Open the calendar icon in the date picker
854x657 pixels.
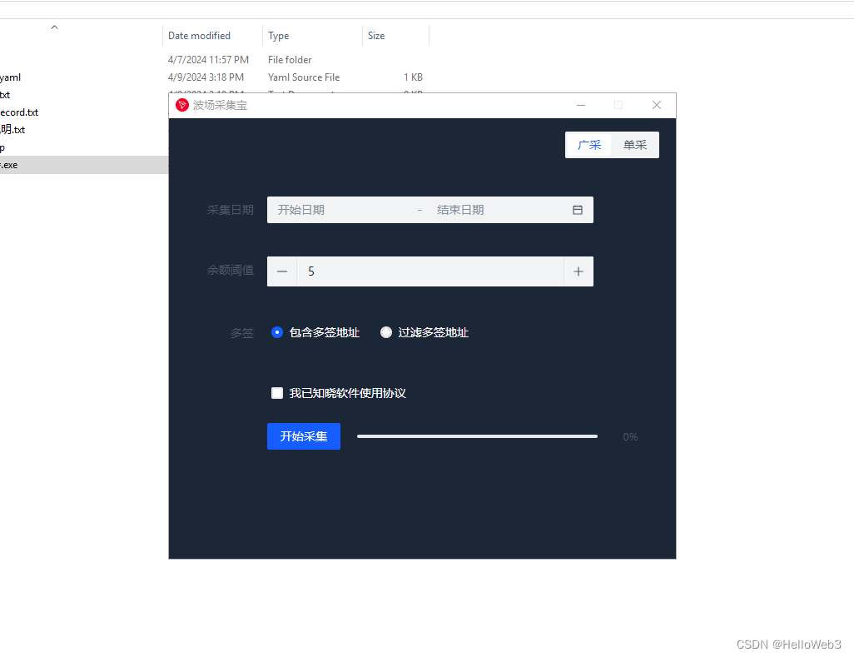[x=578, y=210]
